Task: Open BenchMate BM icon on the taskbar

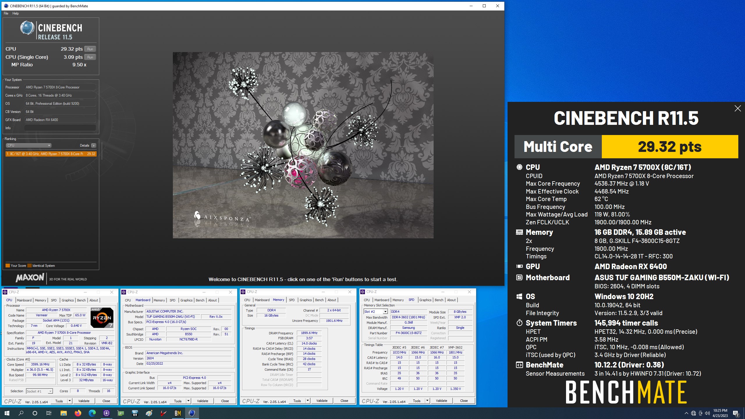Action: pyautogui.click(x=178, y=413)
